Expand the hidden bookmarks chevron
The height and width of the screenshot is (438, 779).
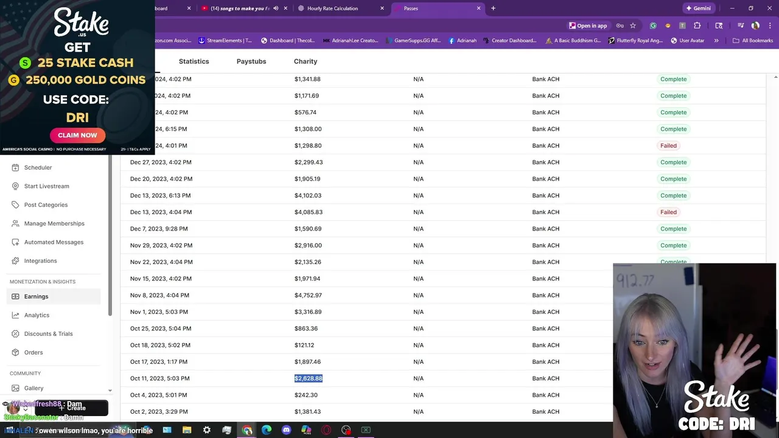tap(716, 41)
